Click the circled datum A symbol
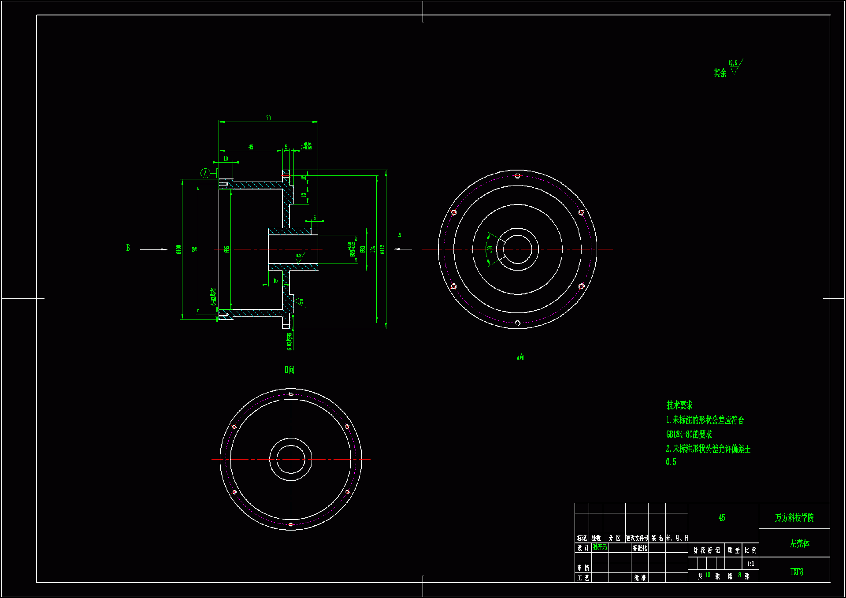This screenshot has width=846, height=598. click(x=205, y=173)
